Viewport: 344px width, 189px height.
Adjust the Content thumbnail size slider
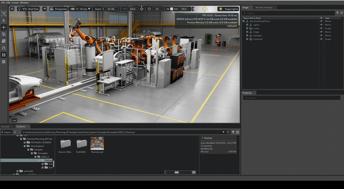177,172
